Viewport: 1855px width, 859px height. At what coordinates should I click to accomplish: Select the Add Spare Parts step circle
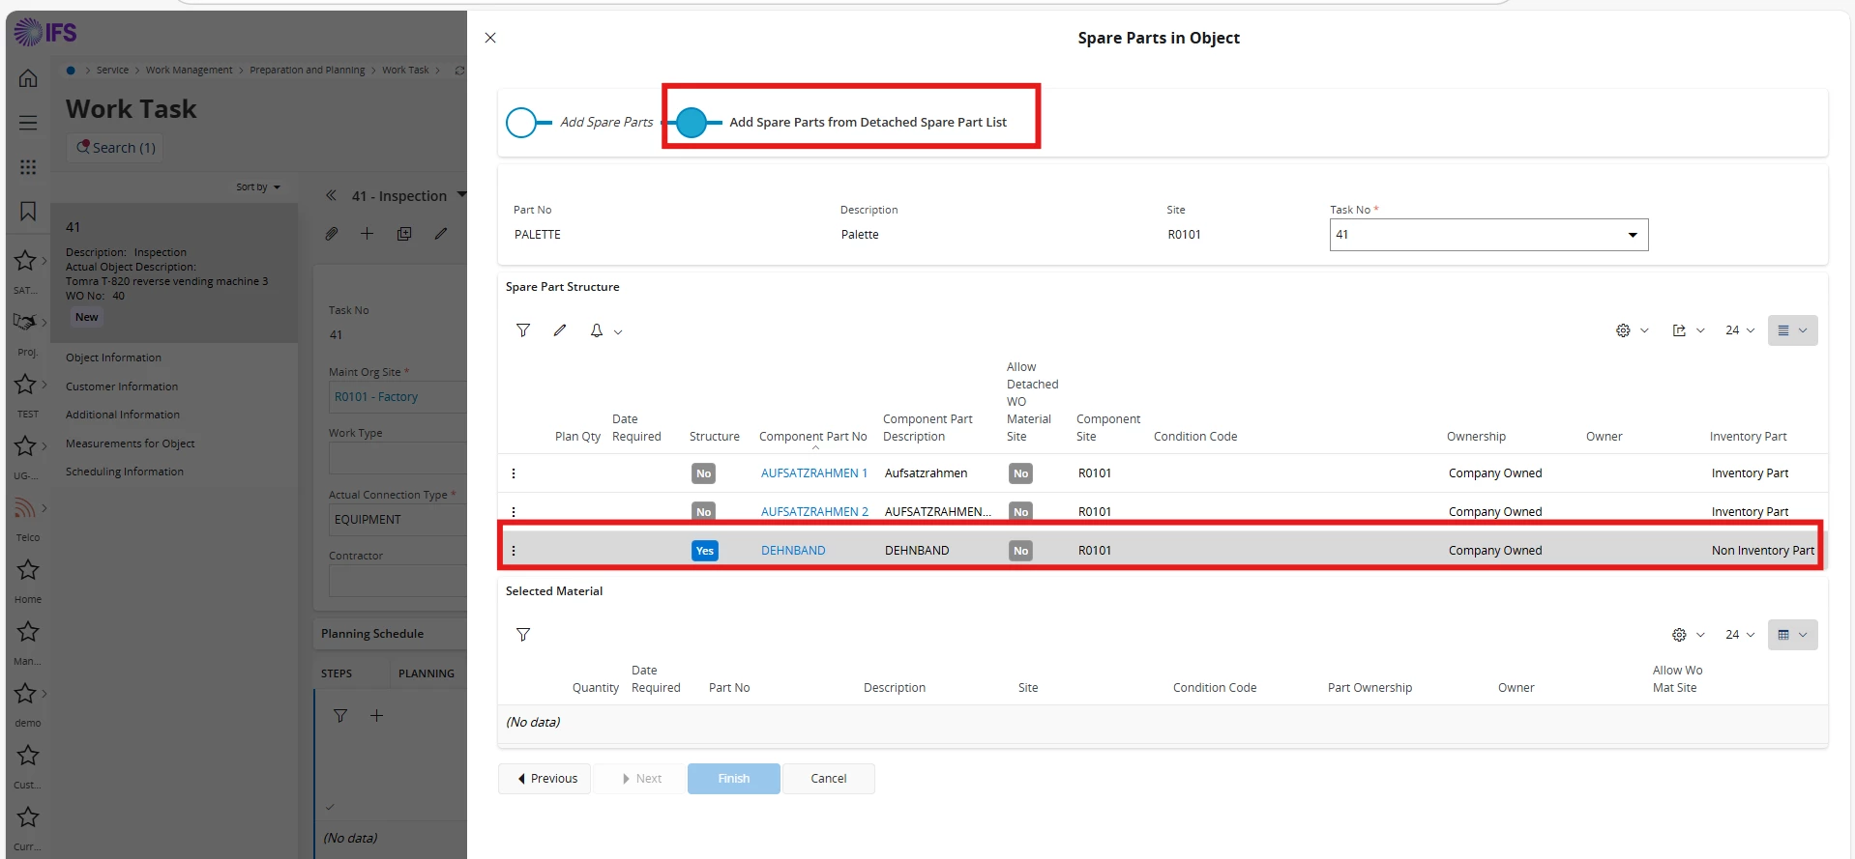pos(521,123)
